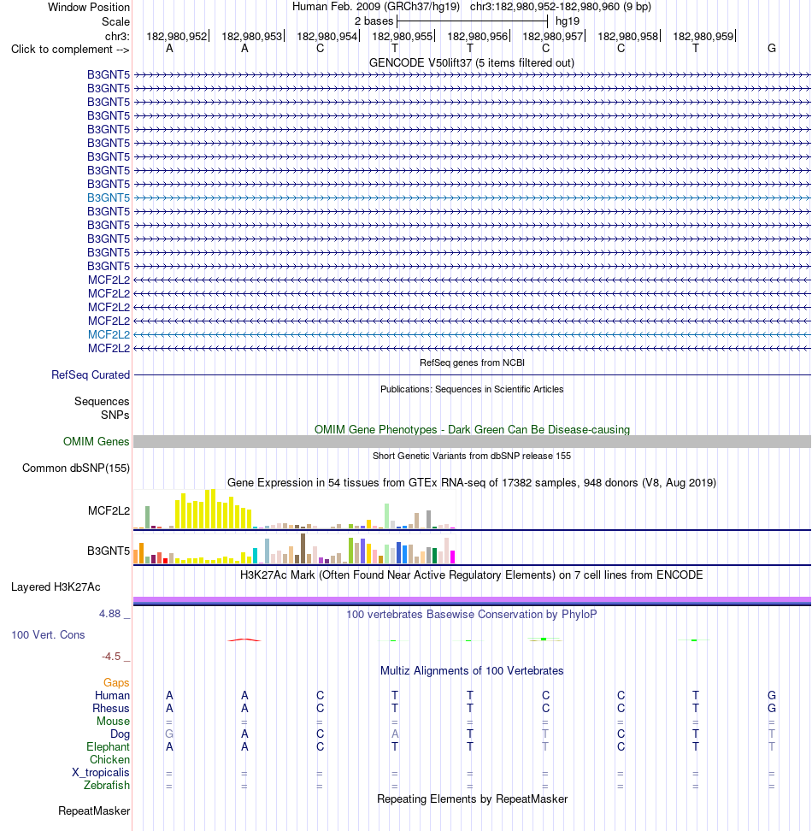Select the X_tropicalis alignment row label
Image resolution: width=812 pixels, height=831 pixels.
tap(101, 772)
